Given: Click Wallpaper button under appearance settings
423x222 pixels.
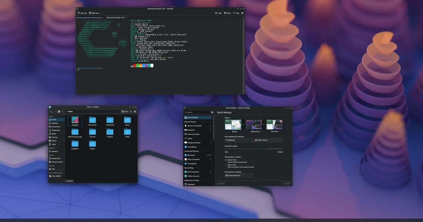Looking at the screenshot, I should (x=239, y=140).
